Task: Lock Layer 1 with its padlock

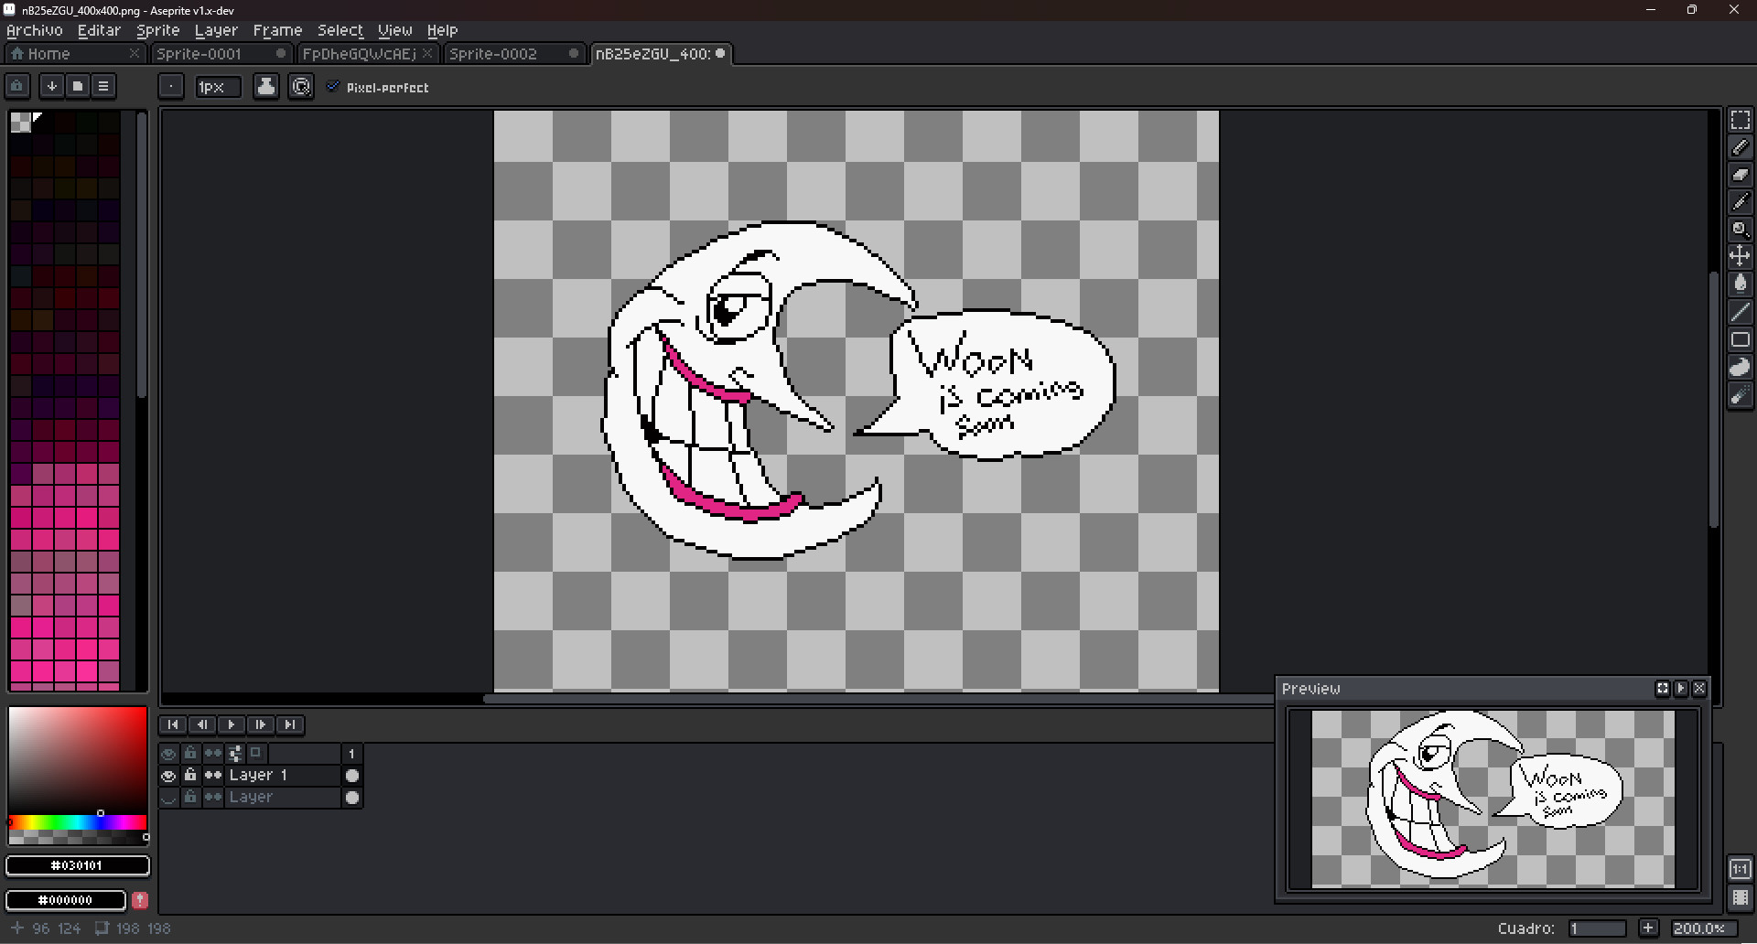Action: click(190, 776)
